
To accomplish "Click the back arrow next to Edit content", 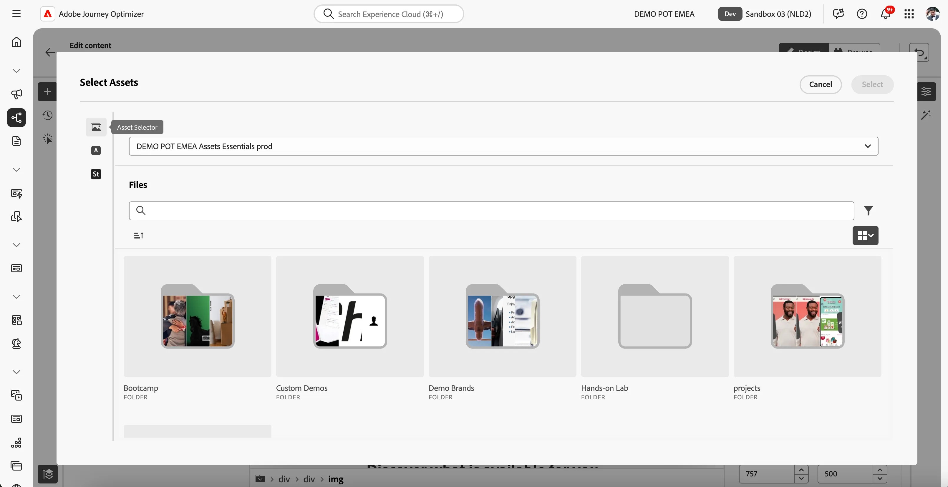I will pyautogui.click(x=50, y=52).
